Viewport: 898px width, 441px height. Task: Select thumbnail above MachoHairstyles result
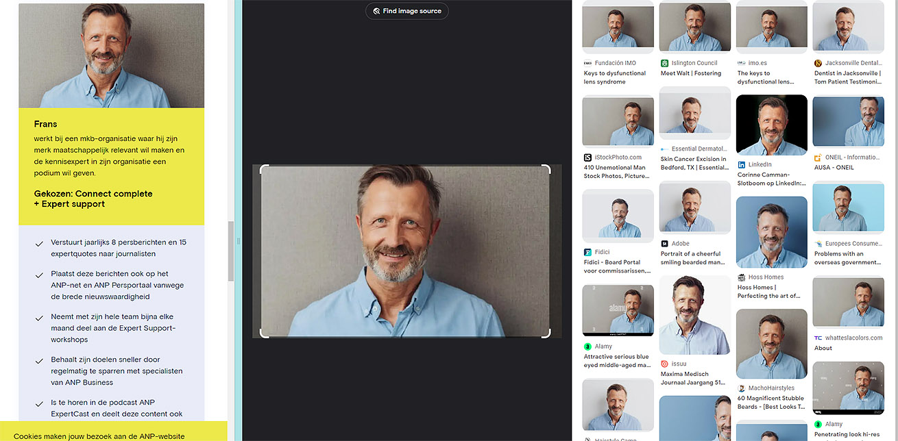pos(771,344)
